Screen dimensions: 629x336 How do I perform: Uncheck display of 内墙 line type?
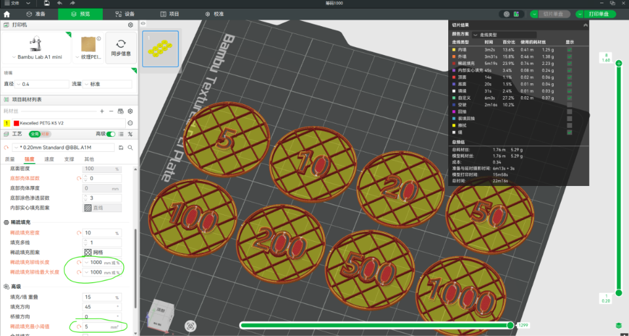tap(569, 50)
